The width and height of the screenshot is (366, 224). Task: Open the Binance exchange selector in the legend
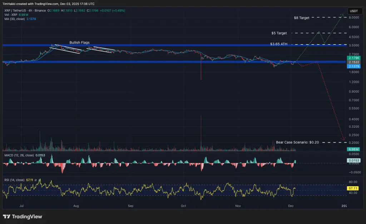(40, 10)
